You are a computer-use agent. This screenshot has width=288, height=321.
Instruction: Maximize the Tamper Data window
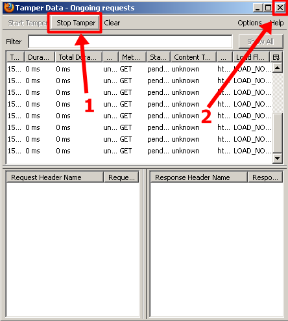268,8
